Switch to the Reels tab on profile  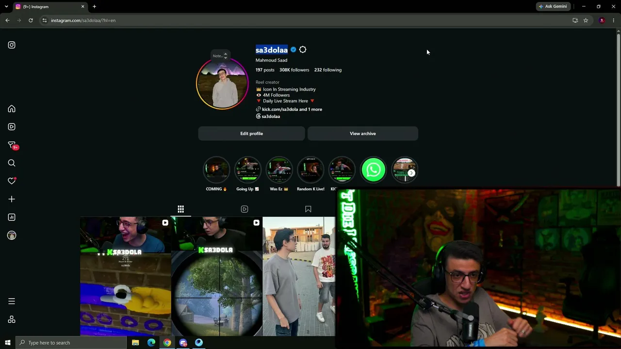(245, 209)
